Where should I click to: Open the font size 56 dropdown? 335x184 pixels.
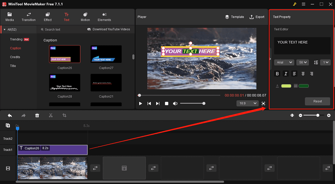coord(303,62)
